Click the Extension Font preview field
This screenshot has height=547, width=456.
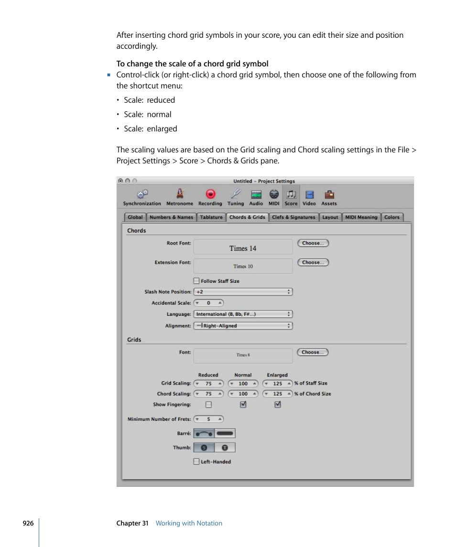243,266
